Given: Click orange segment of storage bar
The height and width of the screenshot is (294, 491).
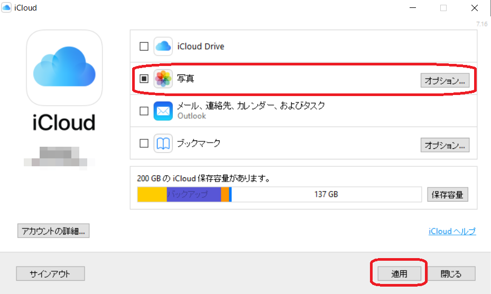Looking at the screenshot, I should click(x=225, y=194).
